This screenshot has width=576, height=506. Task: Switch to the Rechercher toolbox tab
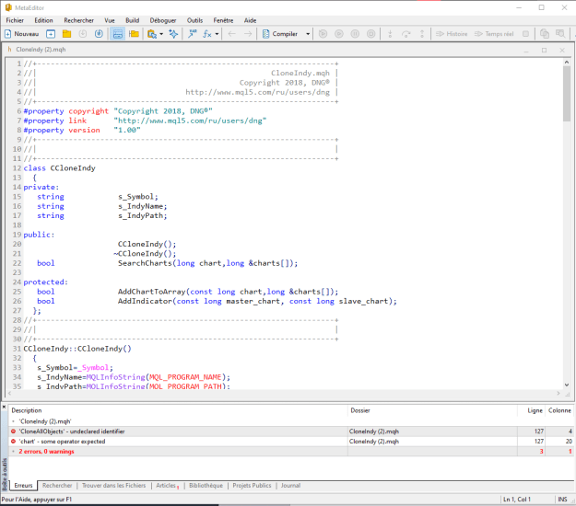tap(57, 486)
